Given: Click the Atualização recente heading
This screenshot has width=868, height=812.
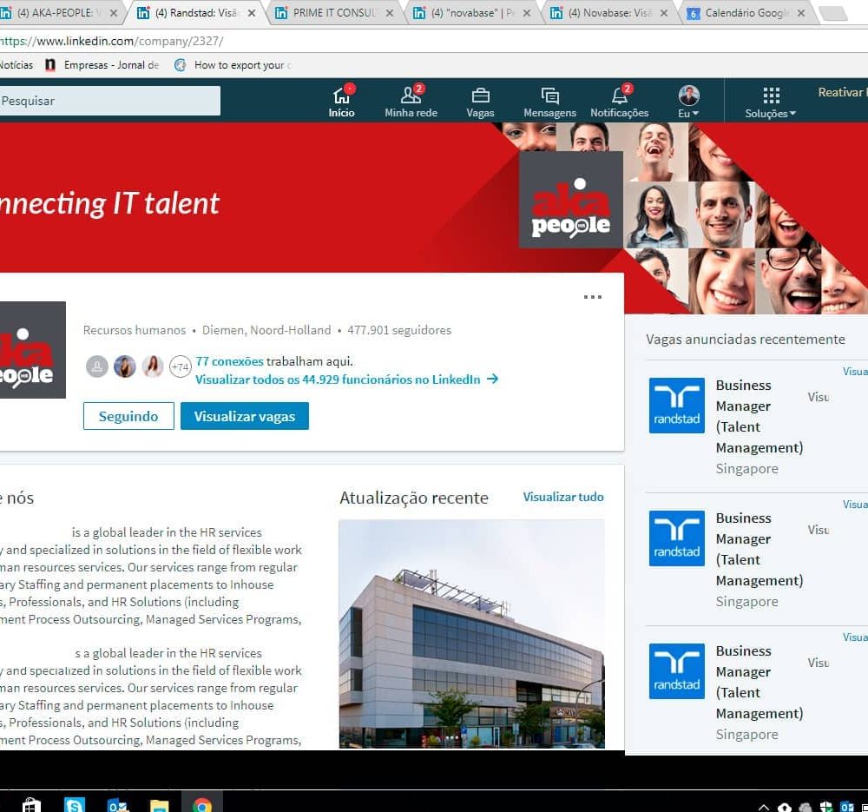Looking at the screenshot, I should [x=414, y=498].
